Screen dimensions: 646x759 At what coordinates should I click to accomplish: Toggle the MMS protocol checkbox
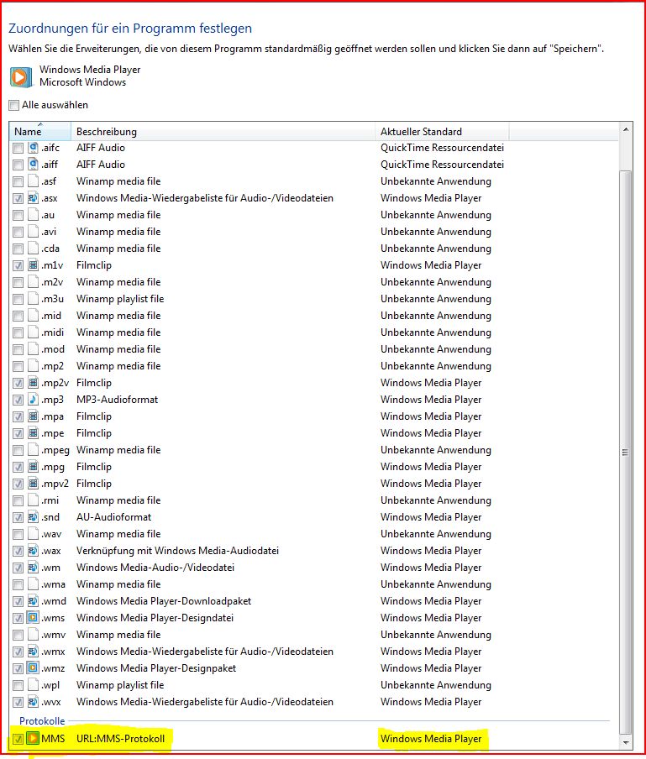18,739
